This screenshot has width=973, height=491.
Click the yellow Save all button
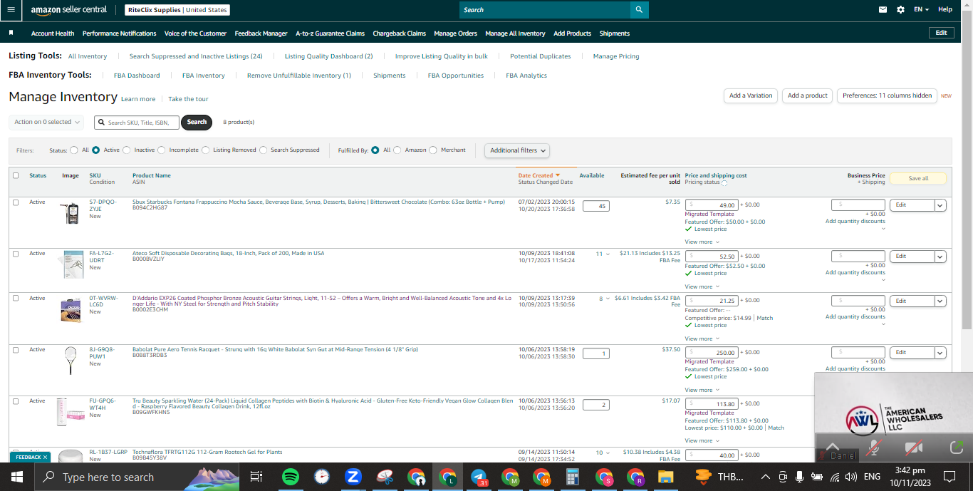coord(918,178)
